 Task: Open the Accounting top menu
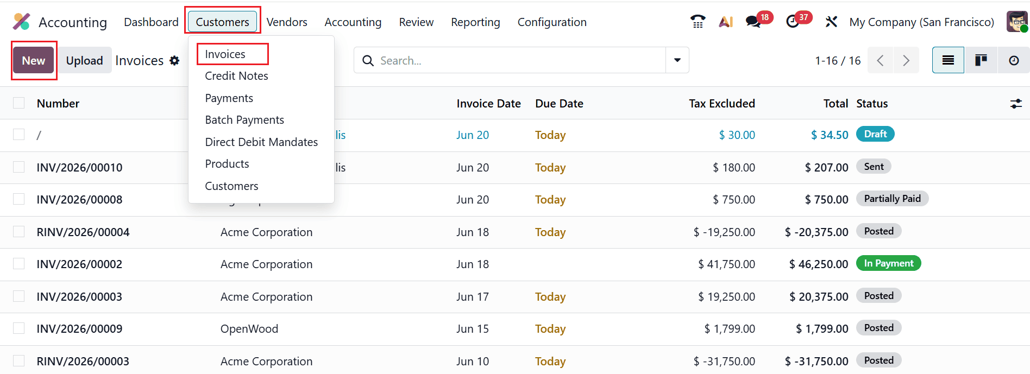353,22
